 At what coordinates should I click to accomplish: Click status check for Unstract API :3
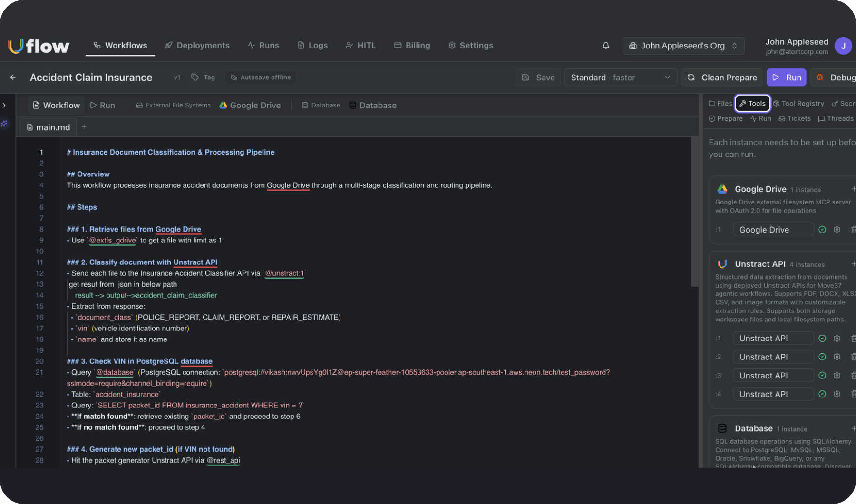click(x=822, y=376)
